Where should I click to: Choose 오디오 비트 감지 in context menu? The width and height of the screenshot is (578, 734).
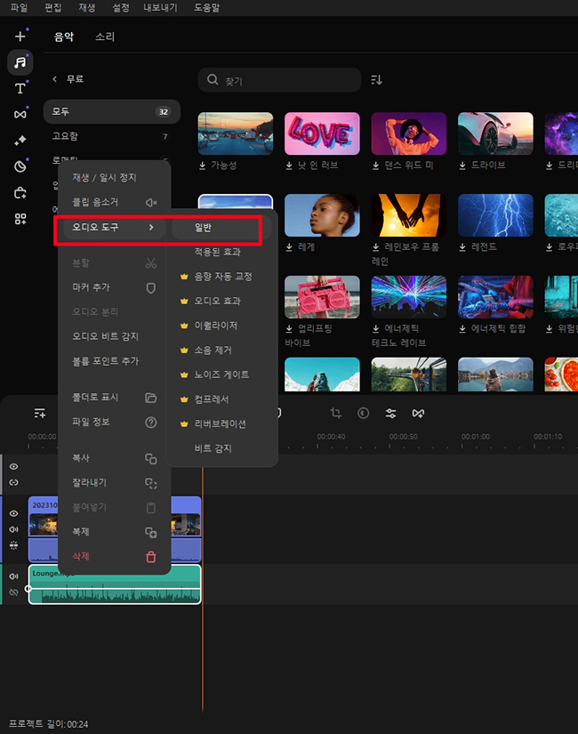coord(114,336)
